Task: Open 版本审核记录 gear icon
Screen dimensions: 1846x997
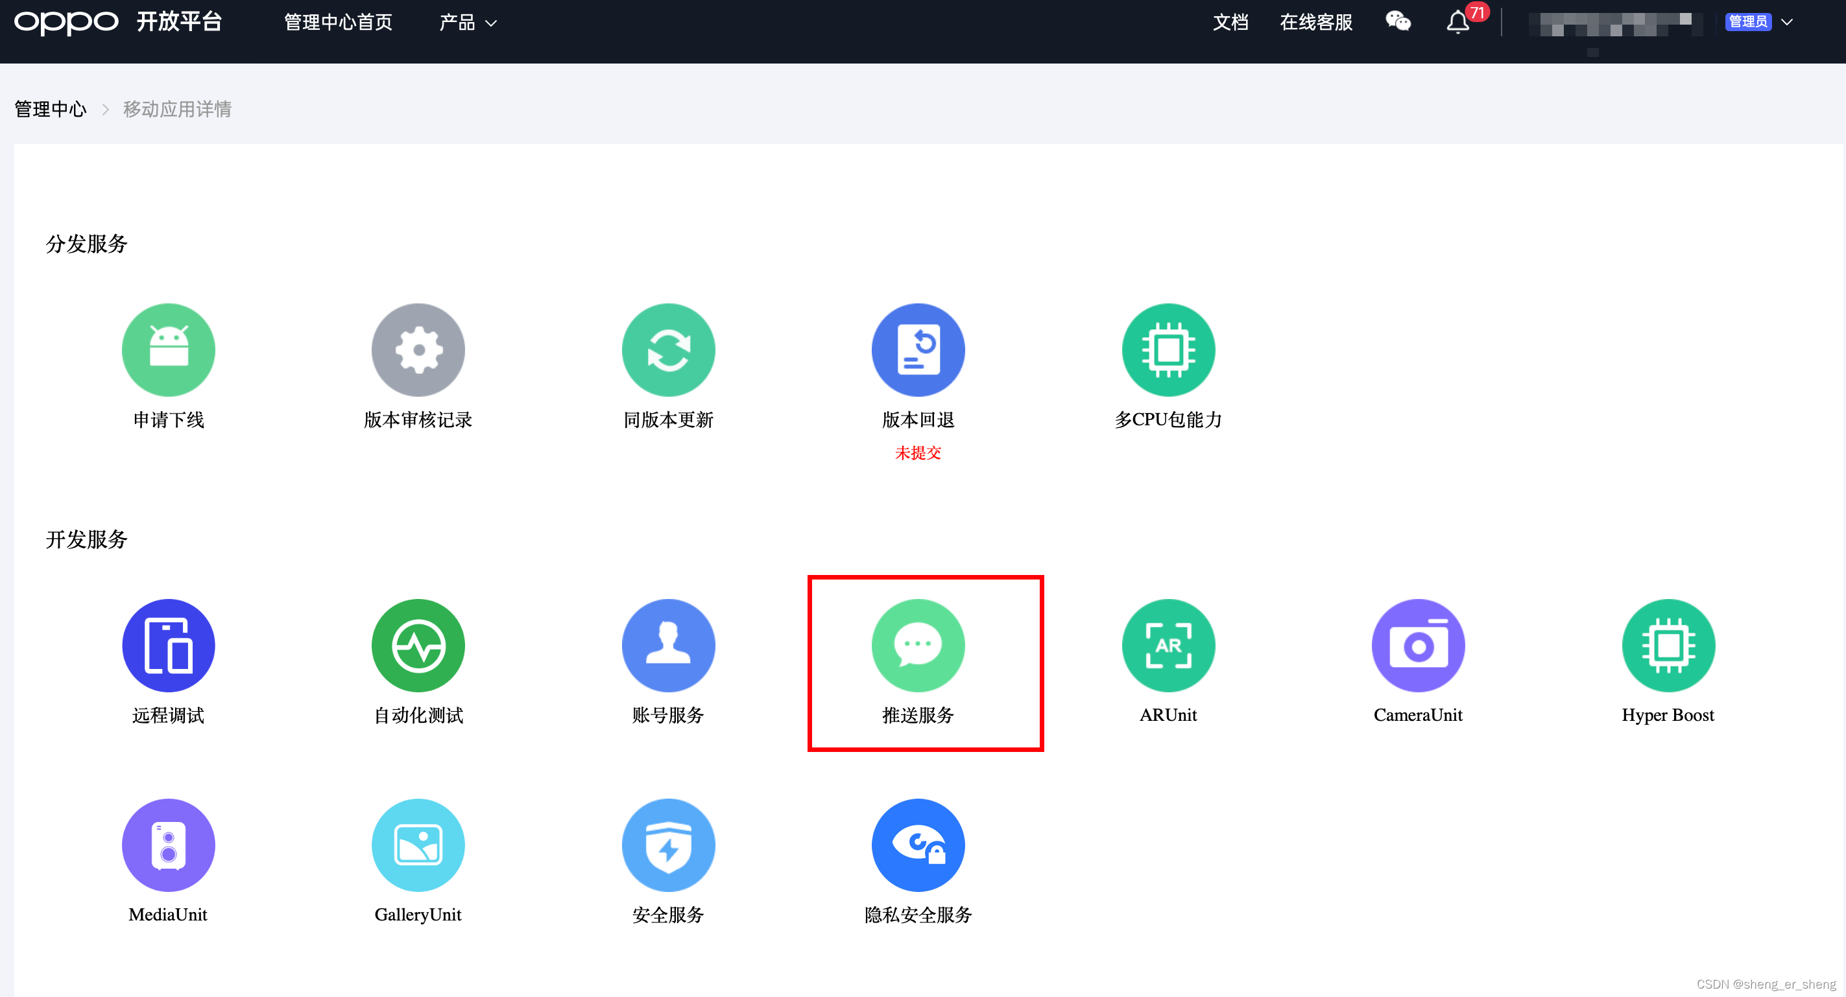Action: [418, 349]
